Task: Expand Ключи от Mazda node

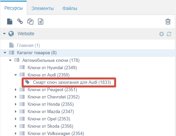Action: (x=16, y=111)
